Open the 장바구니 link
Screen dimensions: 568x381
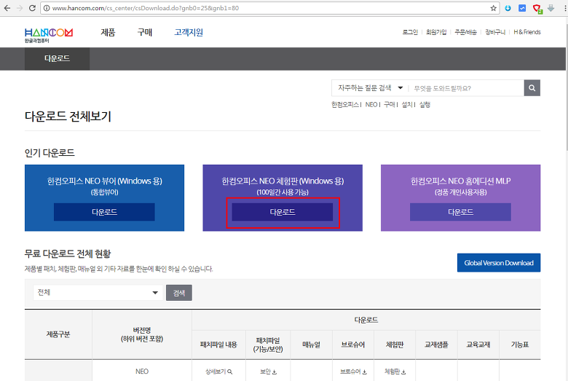click(x=495, y=32)
